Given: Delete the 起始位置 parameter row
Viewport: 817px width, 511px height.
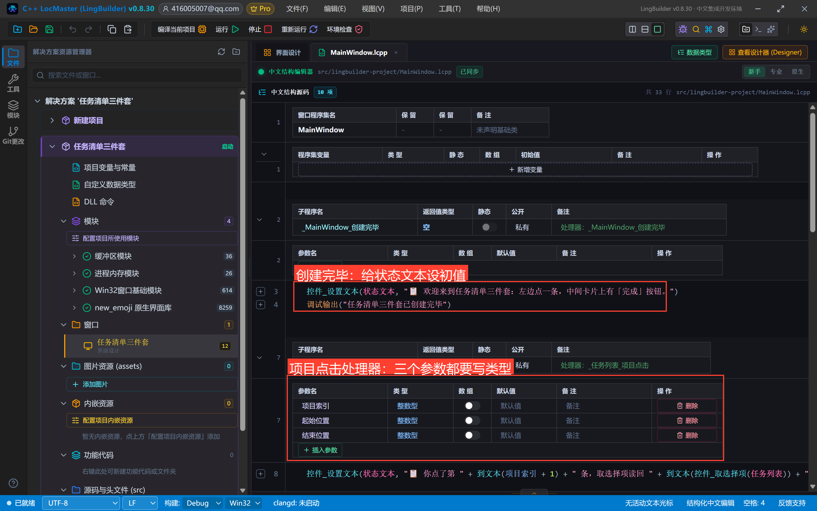Looking at the screenshot, I should pyautogui.click(x=687, y=420).
